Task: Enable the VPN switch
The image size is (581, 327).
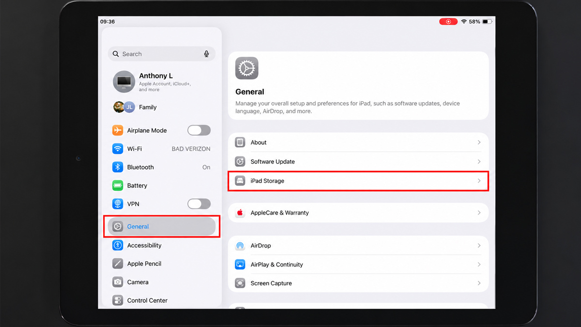Action: tap(199, 204)
